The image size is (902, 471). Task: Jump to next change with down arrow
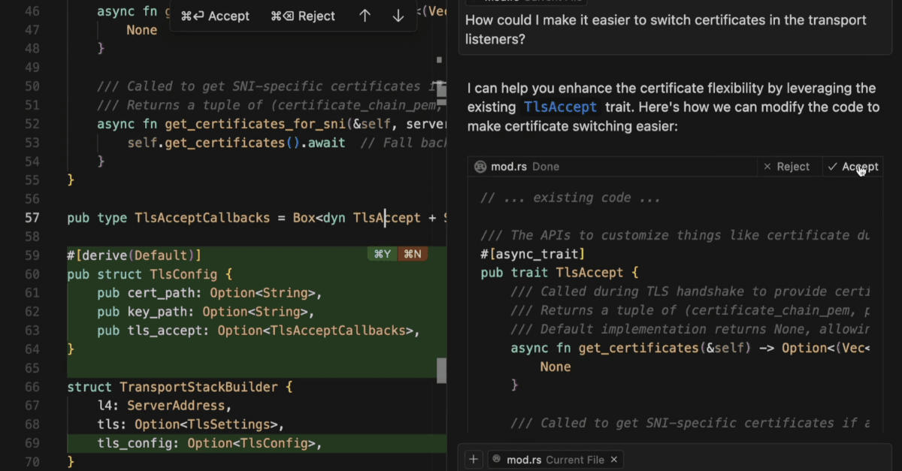click(x=398, y=16)
